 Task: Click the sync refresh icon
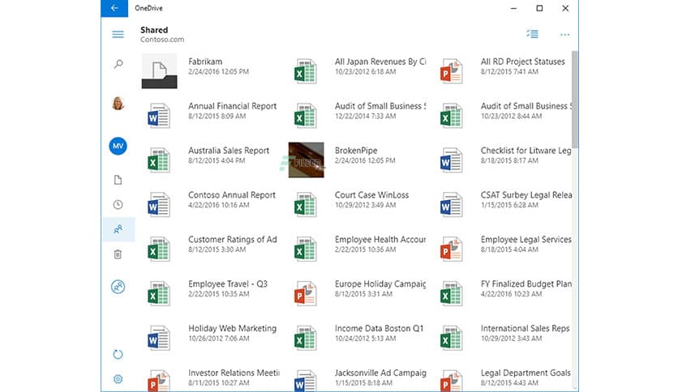click(118, 355)
